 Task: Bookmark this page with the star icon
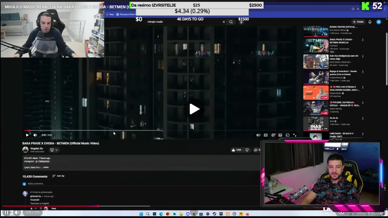(358, 9)
